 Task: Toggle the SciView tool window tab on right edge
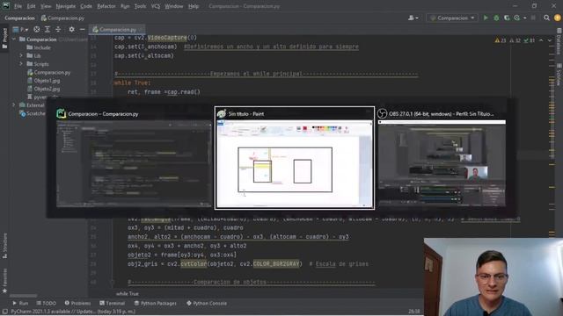click(559, 74)
